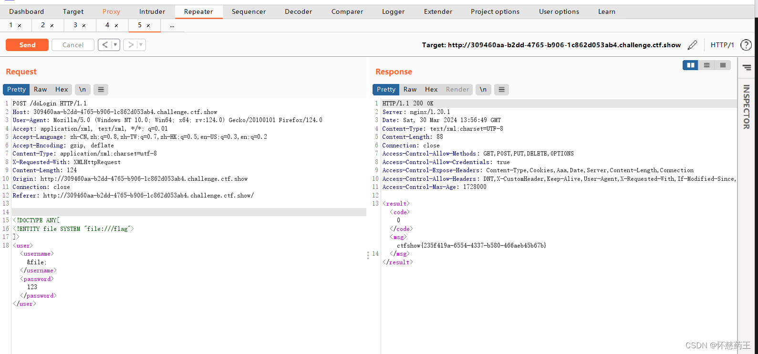Close Repeater tab 4

[x=116, y=26]
